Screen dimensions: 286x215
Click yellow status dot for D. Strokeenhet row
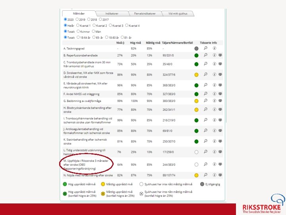[x=197, y=75]
